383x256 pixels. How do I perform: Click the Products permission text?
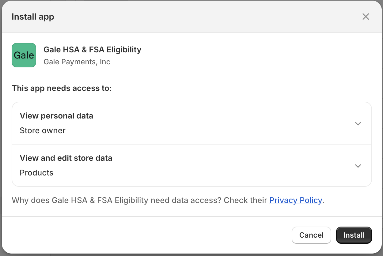coord(36,173)
